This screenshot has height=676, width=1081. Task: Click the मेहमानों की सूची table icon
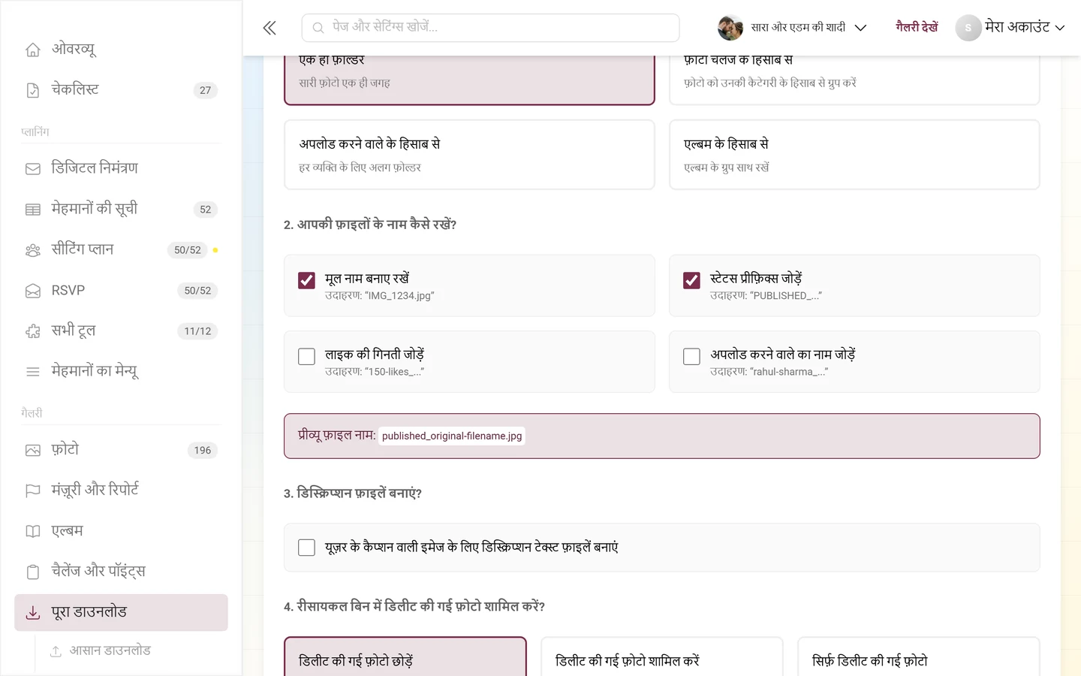tap(33, 210)
